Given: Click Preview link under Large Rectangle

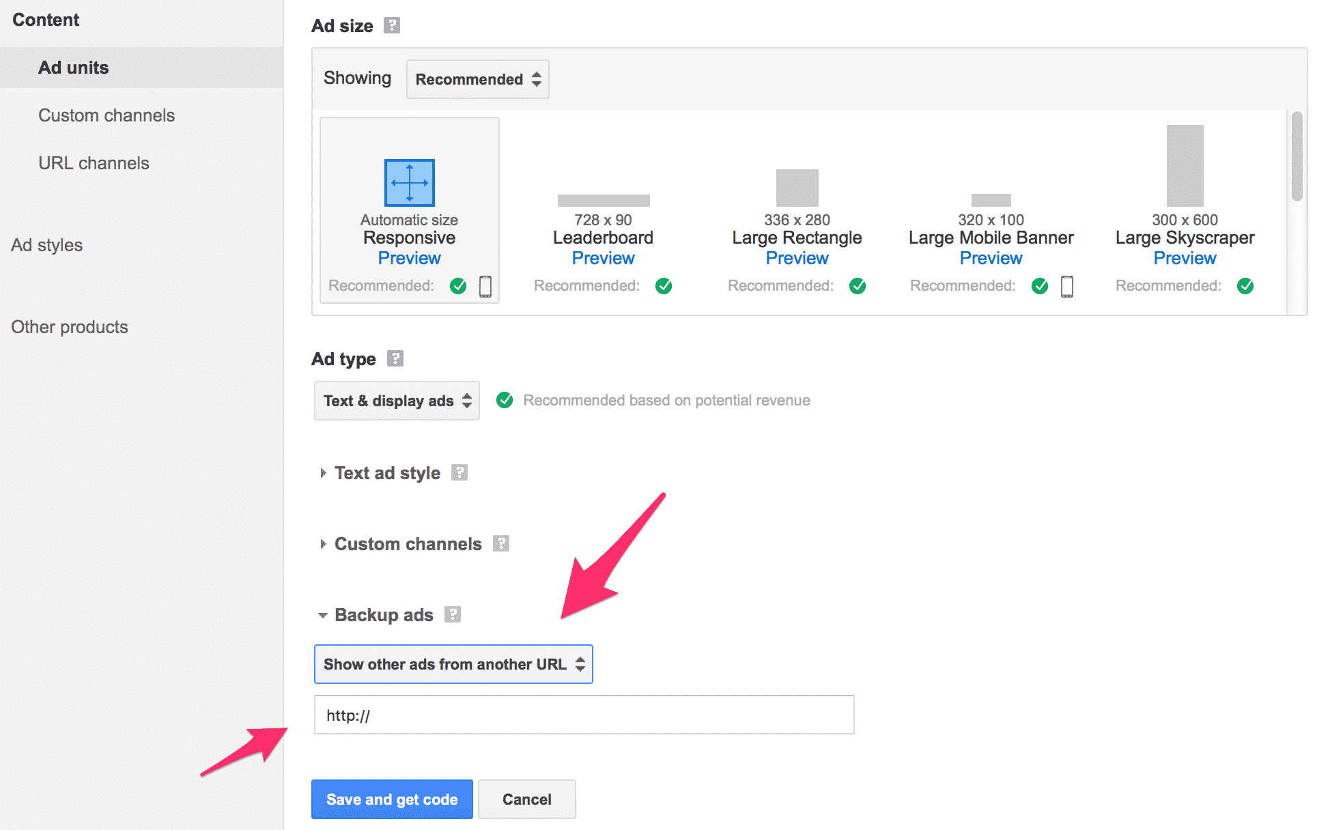Looking at the screenshot, I should click(797, 258).
